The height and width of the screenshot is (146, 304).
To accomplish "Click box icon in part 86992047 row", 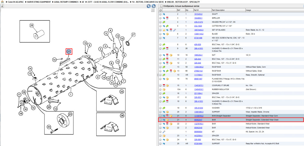I will (167, 120).
